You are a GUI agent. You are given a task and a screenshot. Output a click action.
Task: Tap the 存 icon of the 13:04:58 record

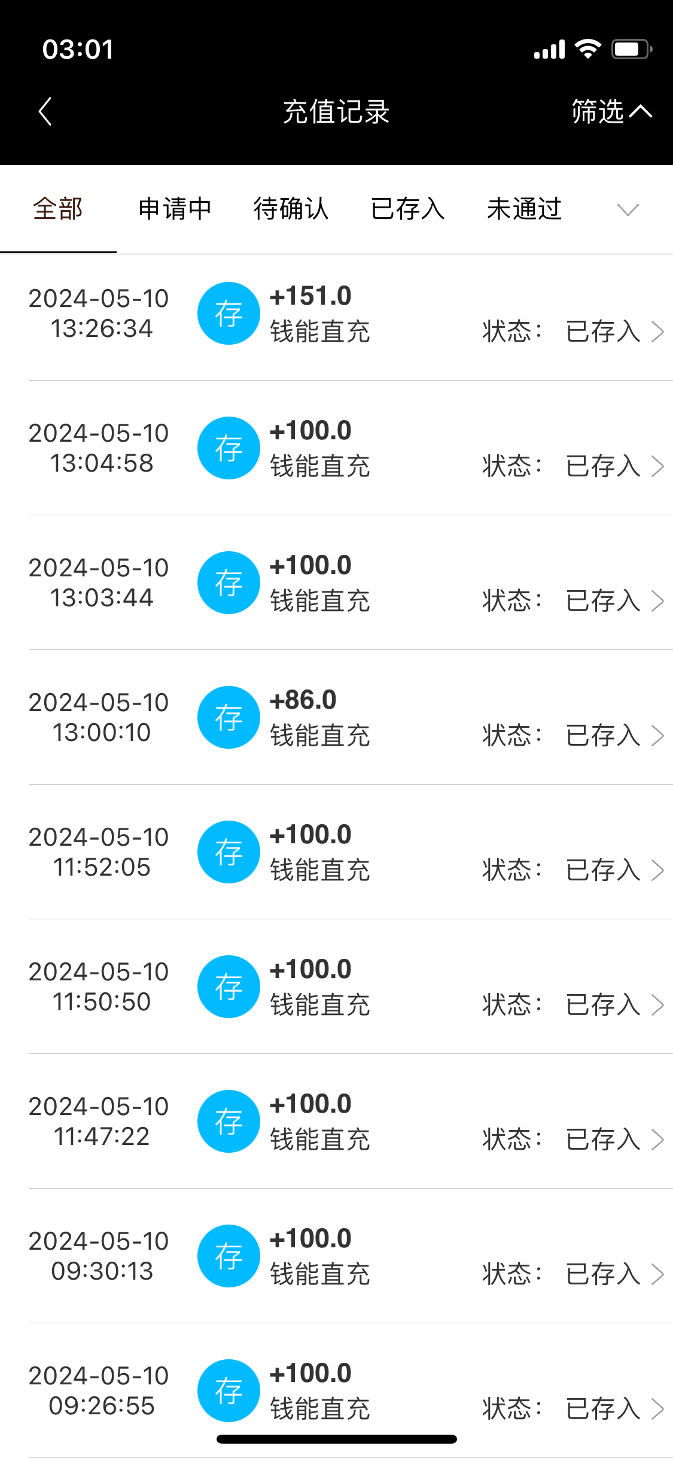229,448
